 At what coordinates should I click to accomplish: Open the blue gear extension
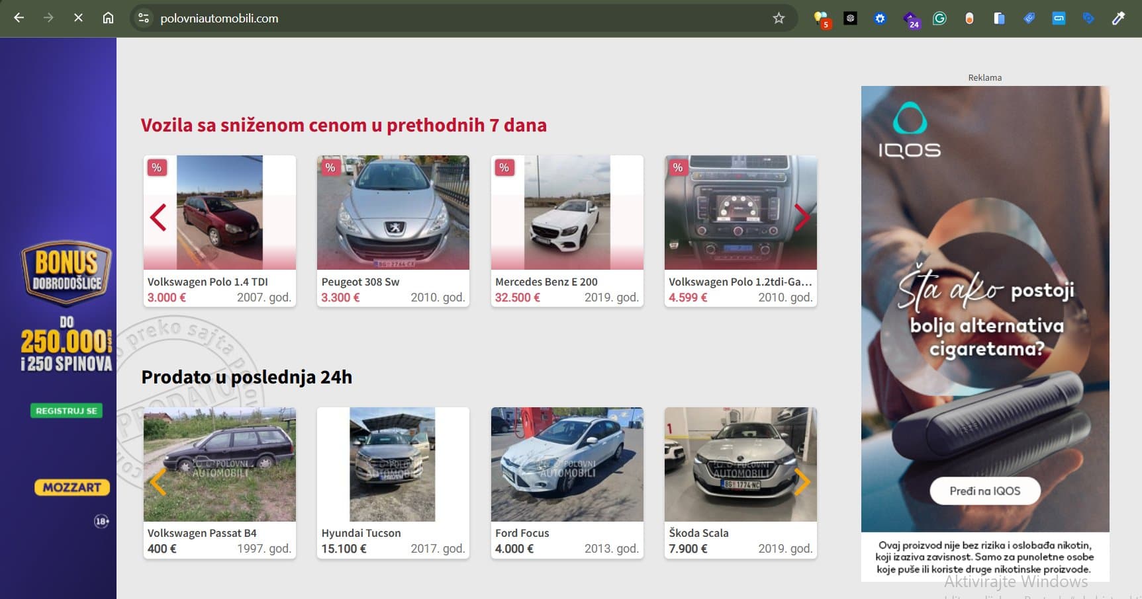click(x=880, y=19)
